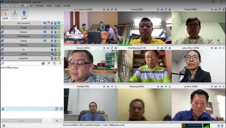
Task: Unmute microphone in Ekapong participant row
Action: (52, 45)
